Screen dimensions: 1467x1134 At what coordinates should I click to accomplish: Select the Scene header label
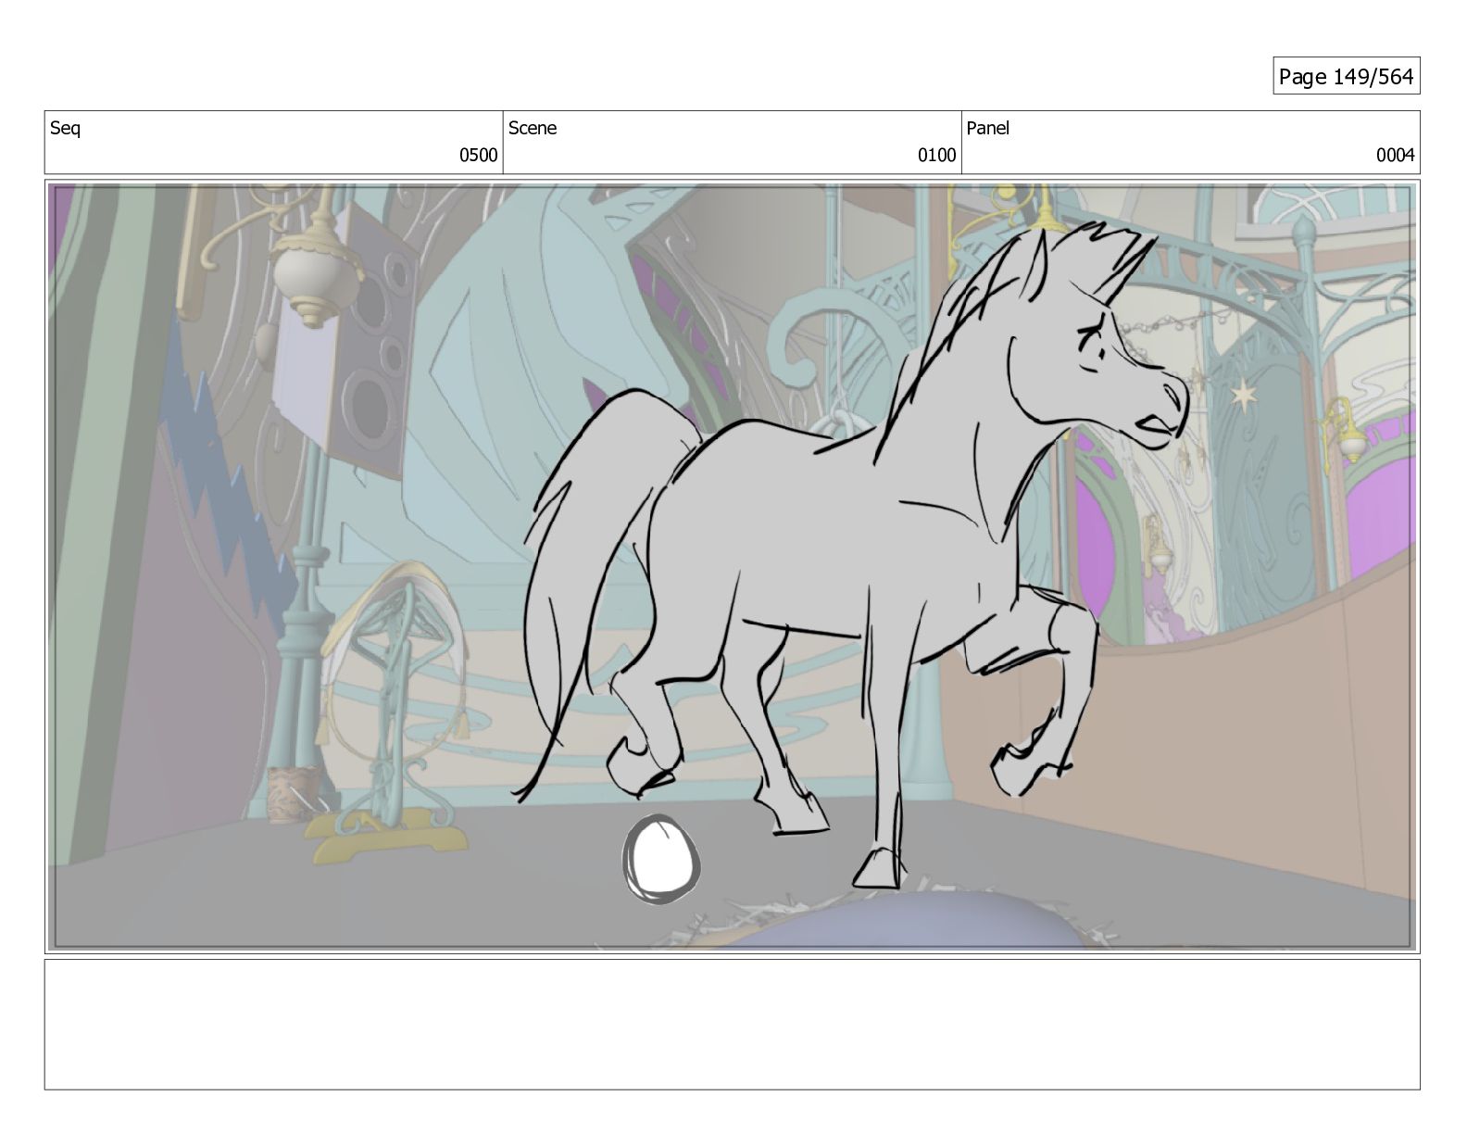[x=533, y=129]
